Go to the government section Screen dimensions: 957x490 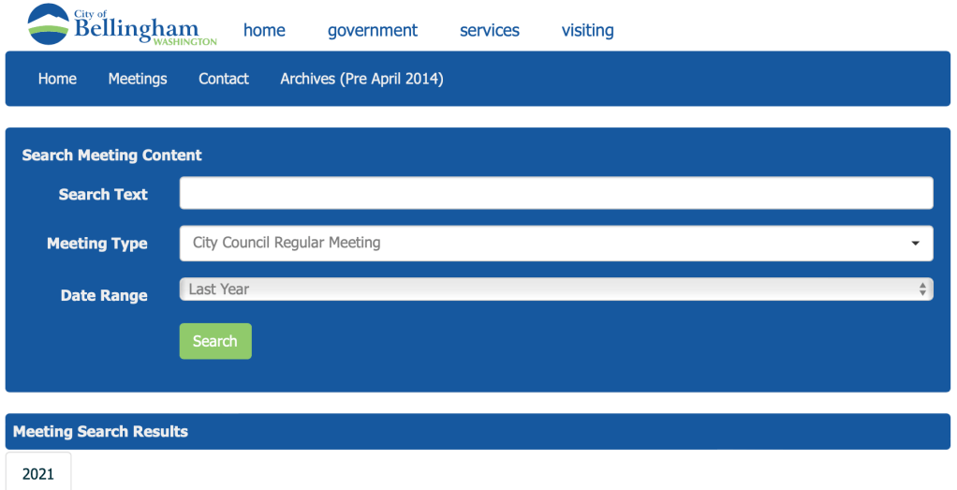point(373,30)
